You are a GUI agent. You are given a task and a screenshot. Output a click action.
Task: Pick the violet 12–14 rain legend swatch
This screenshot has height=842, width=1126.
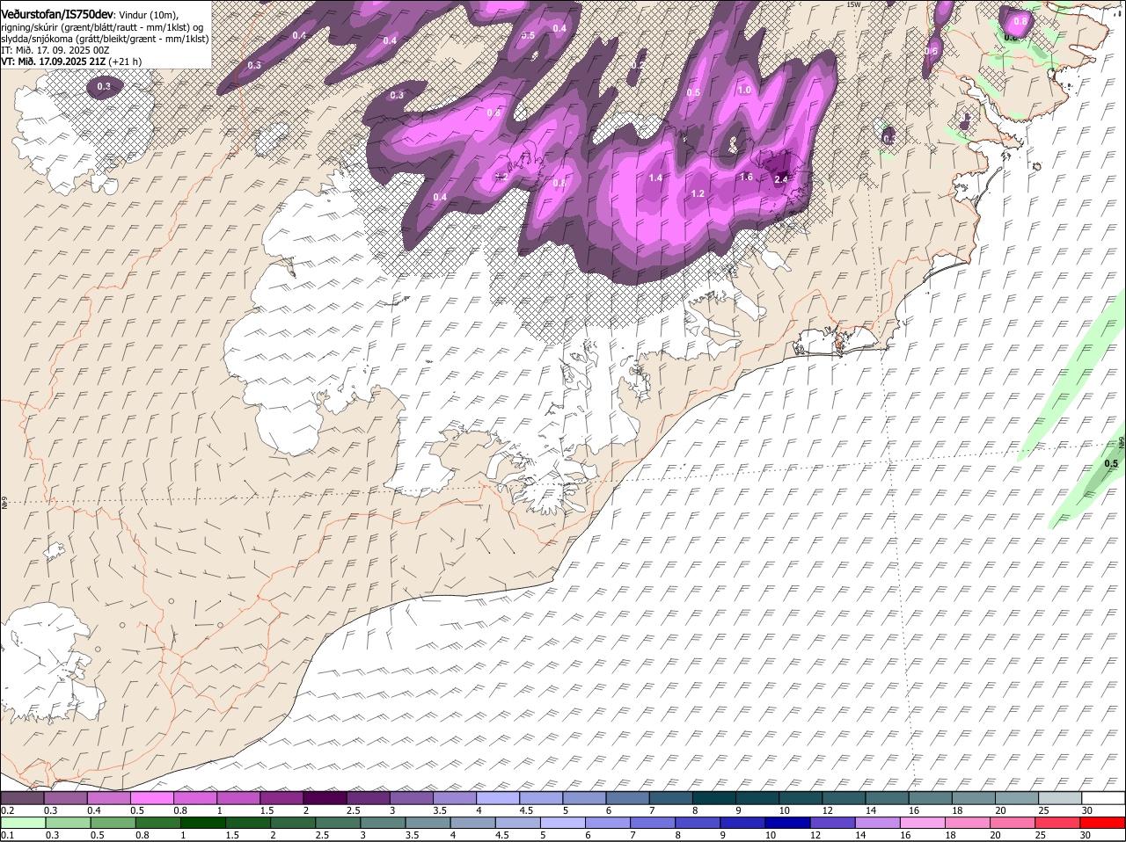(x=834, y=824)
